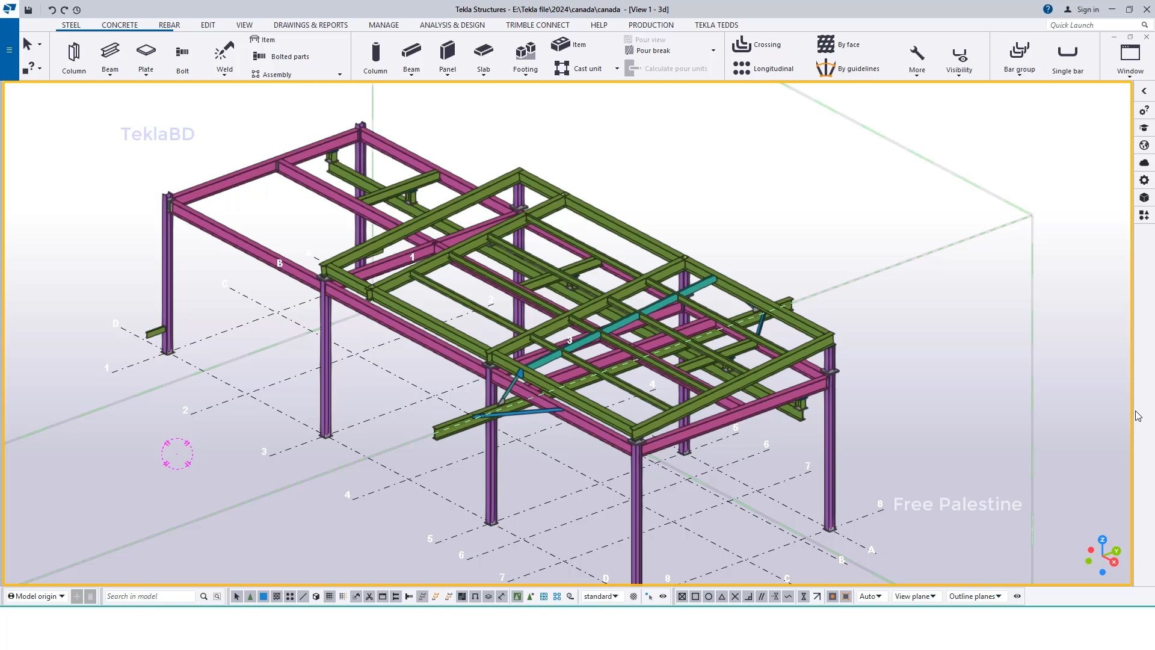This screenshot has height=650, width=1155.
Task: Open the standard selection filter dropdown
Action: pyautogui.click(x=600, y=596)
